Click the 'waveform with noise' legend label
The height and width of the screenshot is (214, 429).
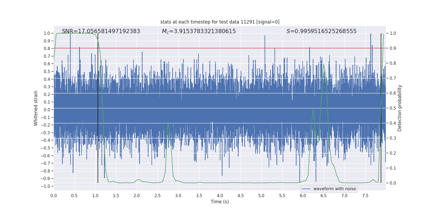[x=334, y=189]
